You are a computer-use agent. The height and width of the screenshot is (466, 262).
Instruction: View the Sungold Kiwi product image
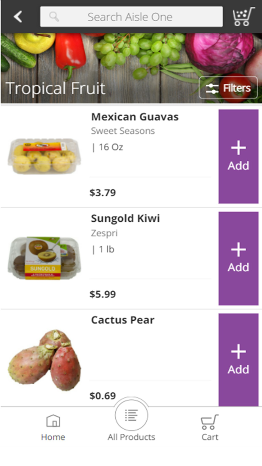44,258
